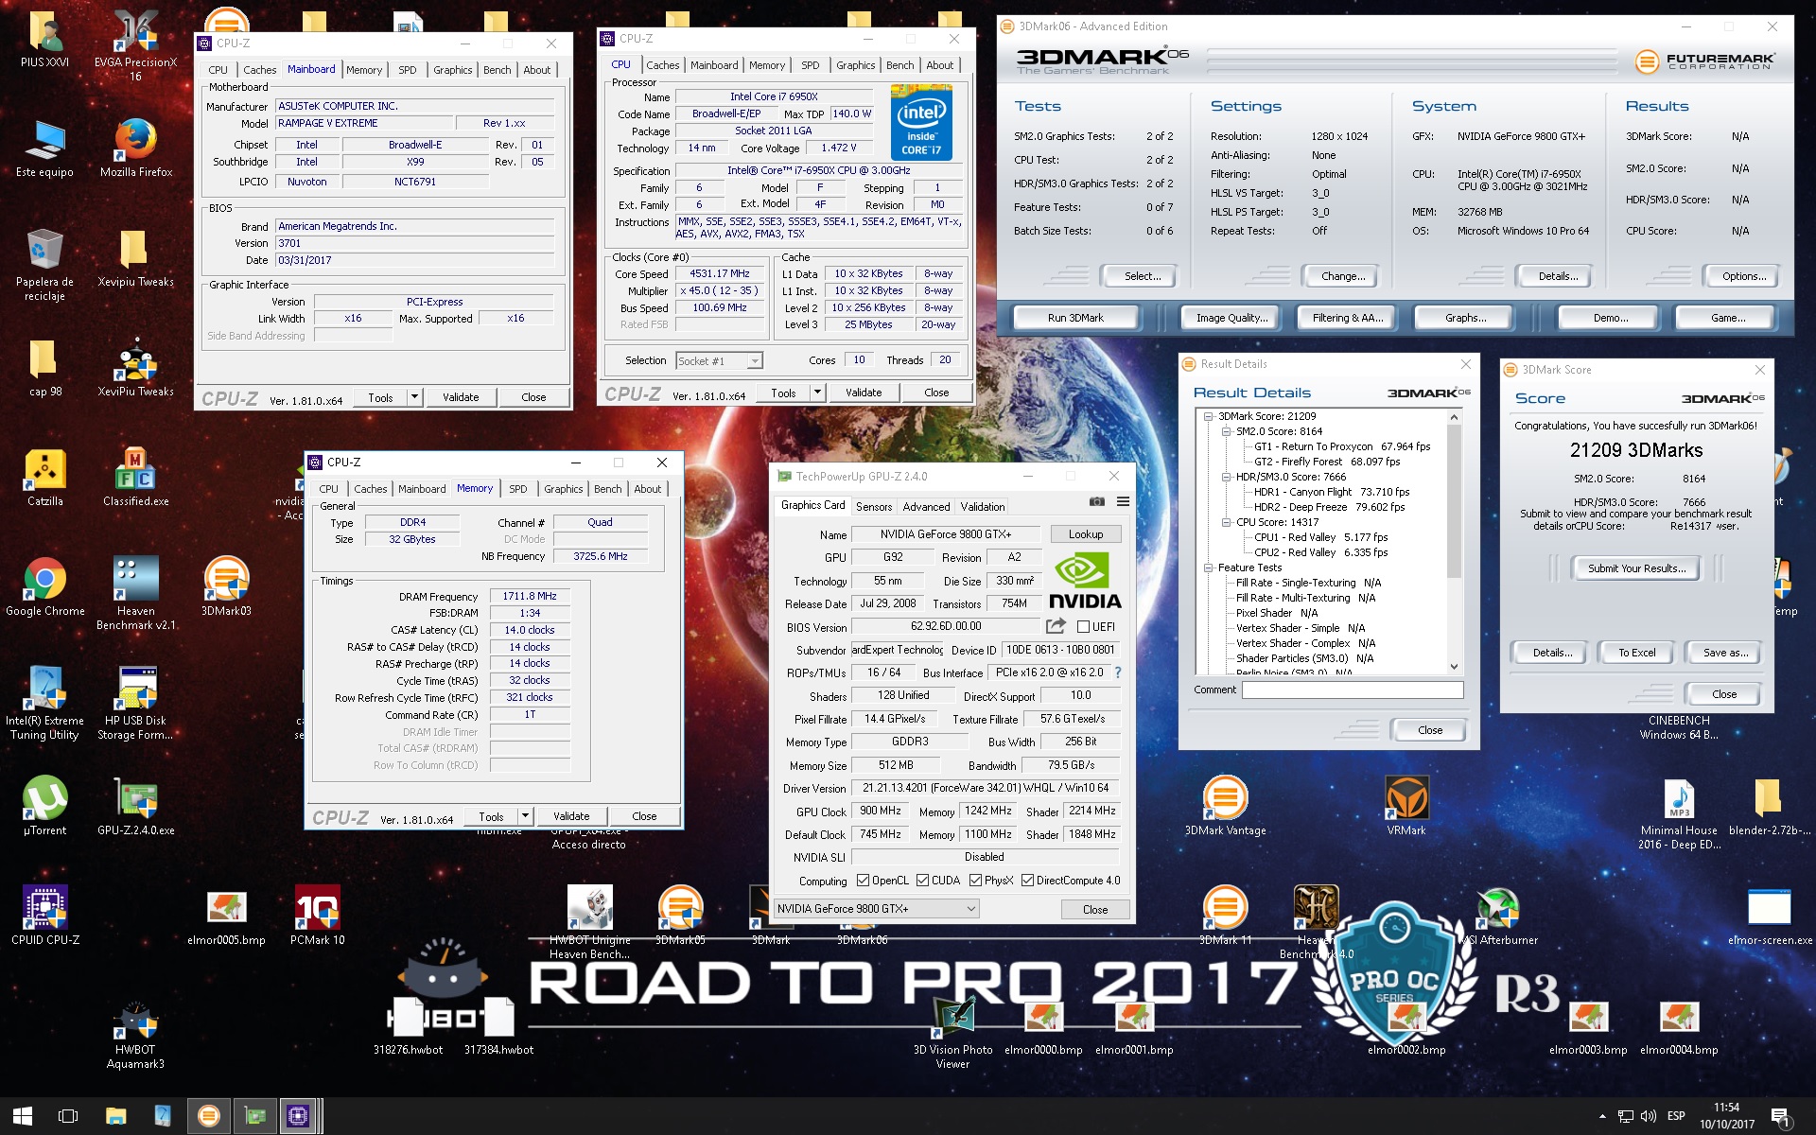Viewport: 1816px width, 1135px height.
Task: Open GPU-Z.2.4.0.exe desktop icon
Action: coord(136,806)
